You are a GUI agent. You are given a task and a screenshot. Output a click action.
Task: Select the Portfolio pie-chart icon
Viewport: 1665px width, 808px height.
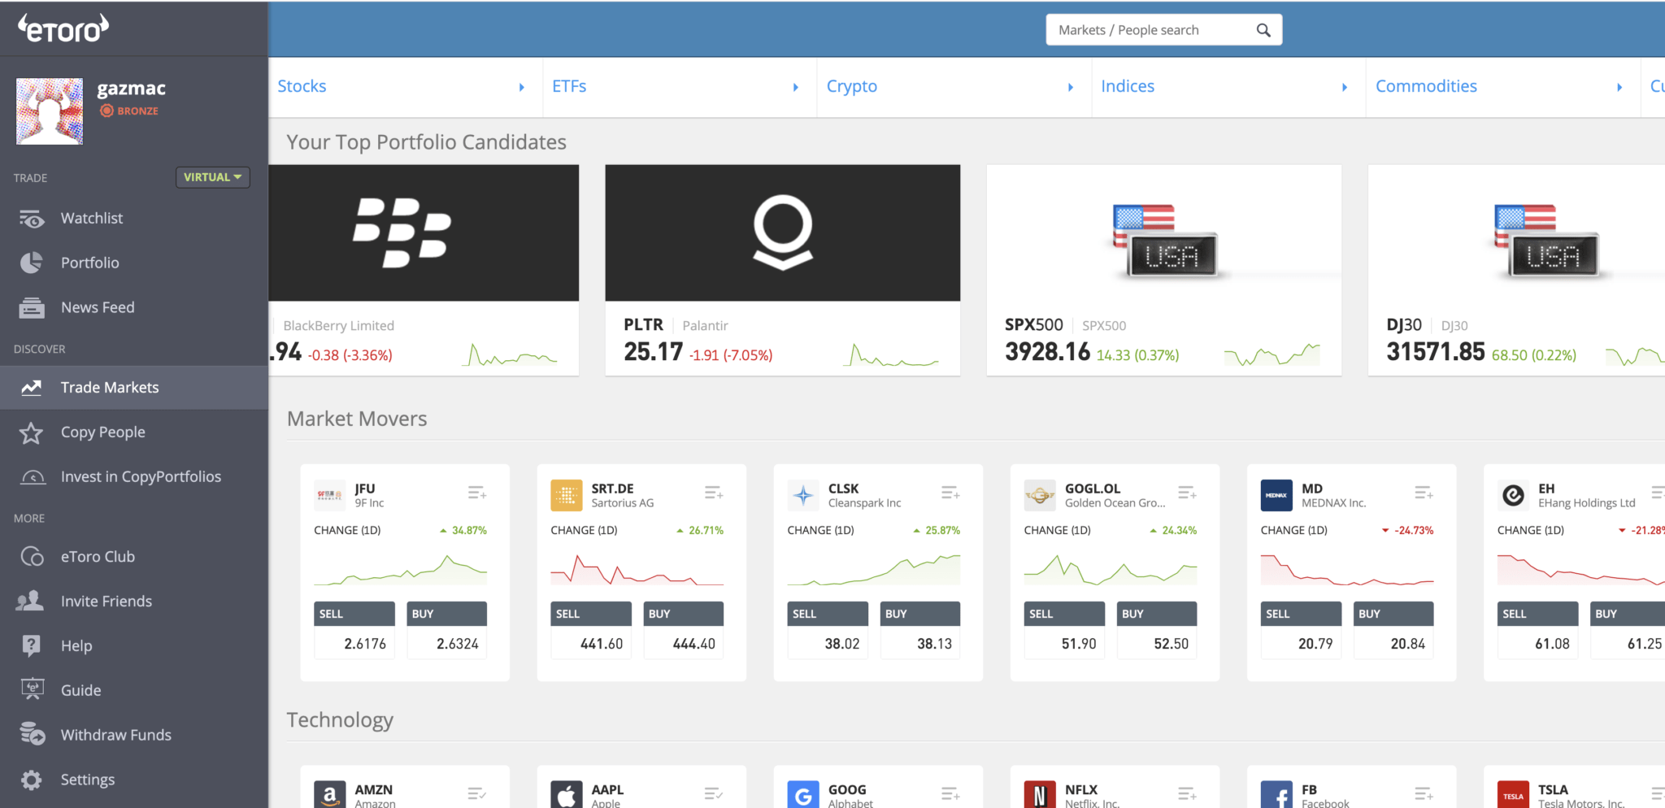31,262
